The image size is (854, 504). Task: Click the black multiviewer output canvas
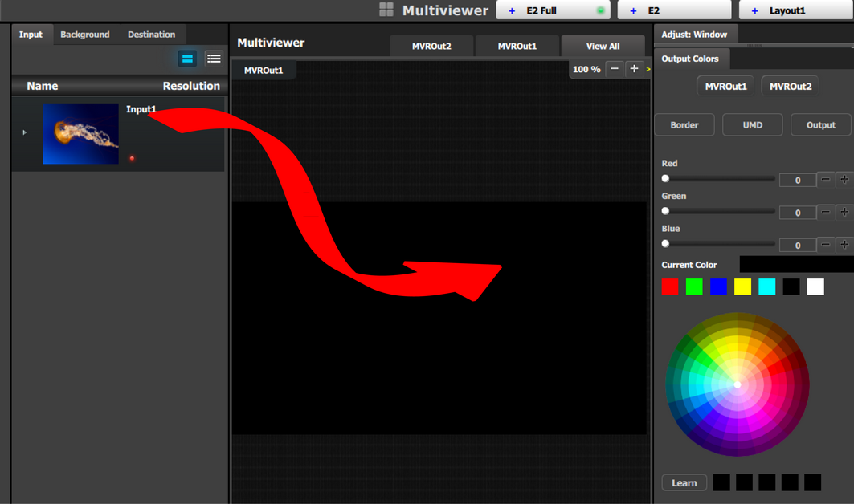(439, 319)
